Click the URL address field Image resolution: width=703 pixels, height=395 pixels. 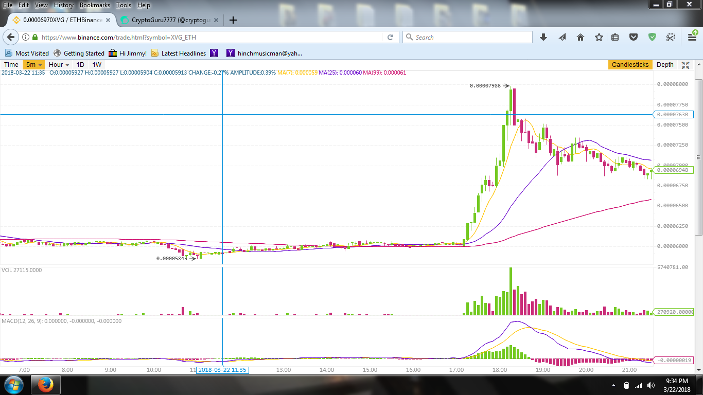click(x=211, y=37)
